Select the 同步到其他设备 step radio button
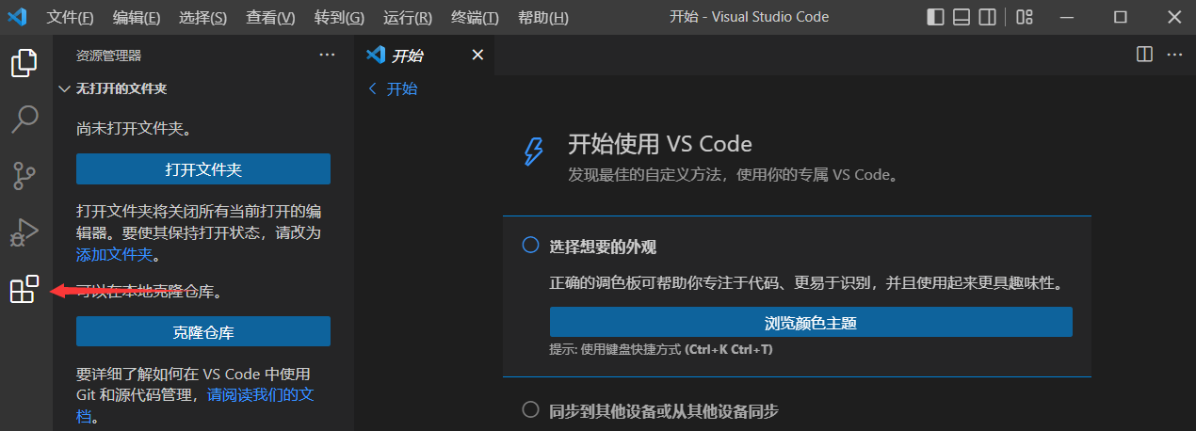This screenshot has height=431, width=1196. pyautogui.click(x=530, y=410)
